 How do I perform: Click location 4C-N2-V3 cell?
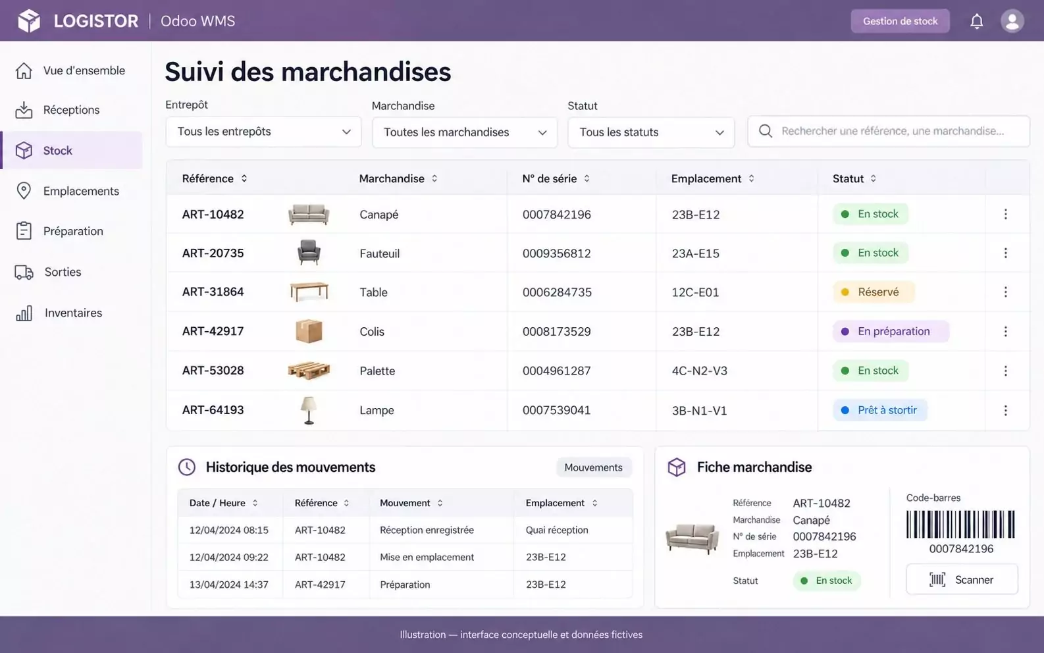pyautogui.click(x=700, y=371)
